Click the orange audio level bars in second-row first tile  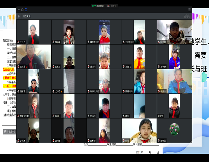[27, 66]
